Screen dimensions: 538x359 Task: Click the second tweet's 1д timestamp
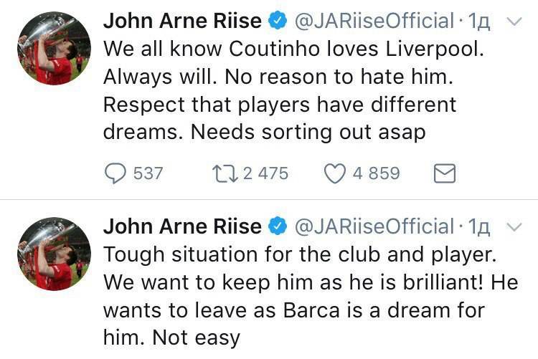pos(479,227)
